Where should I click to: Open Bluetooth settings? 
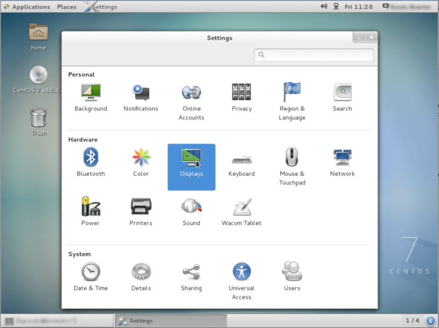[91, 163]
